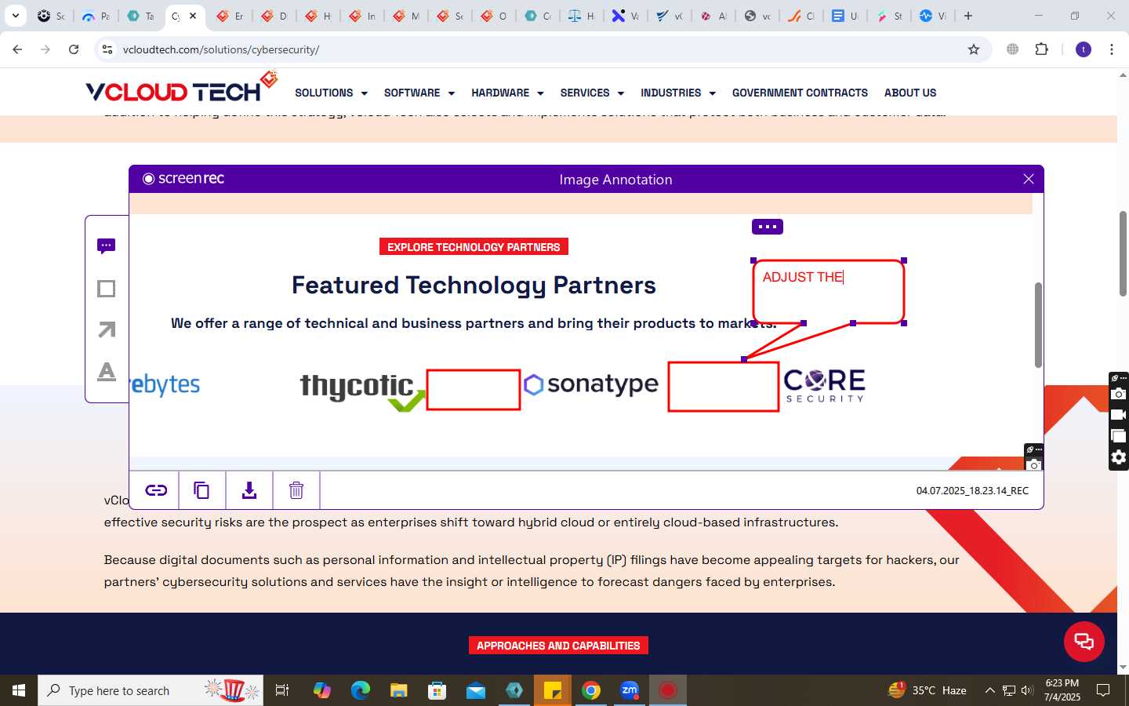
Task: Click the APPROACHES AND CAPABILITIES badge
Action: click(558, 646)
